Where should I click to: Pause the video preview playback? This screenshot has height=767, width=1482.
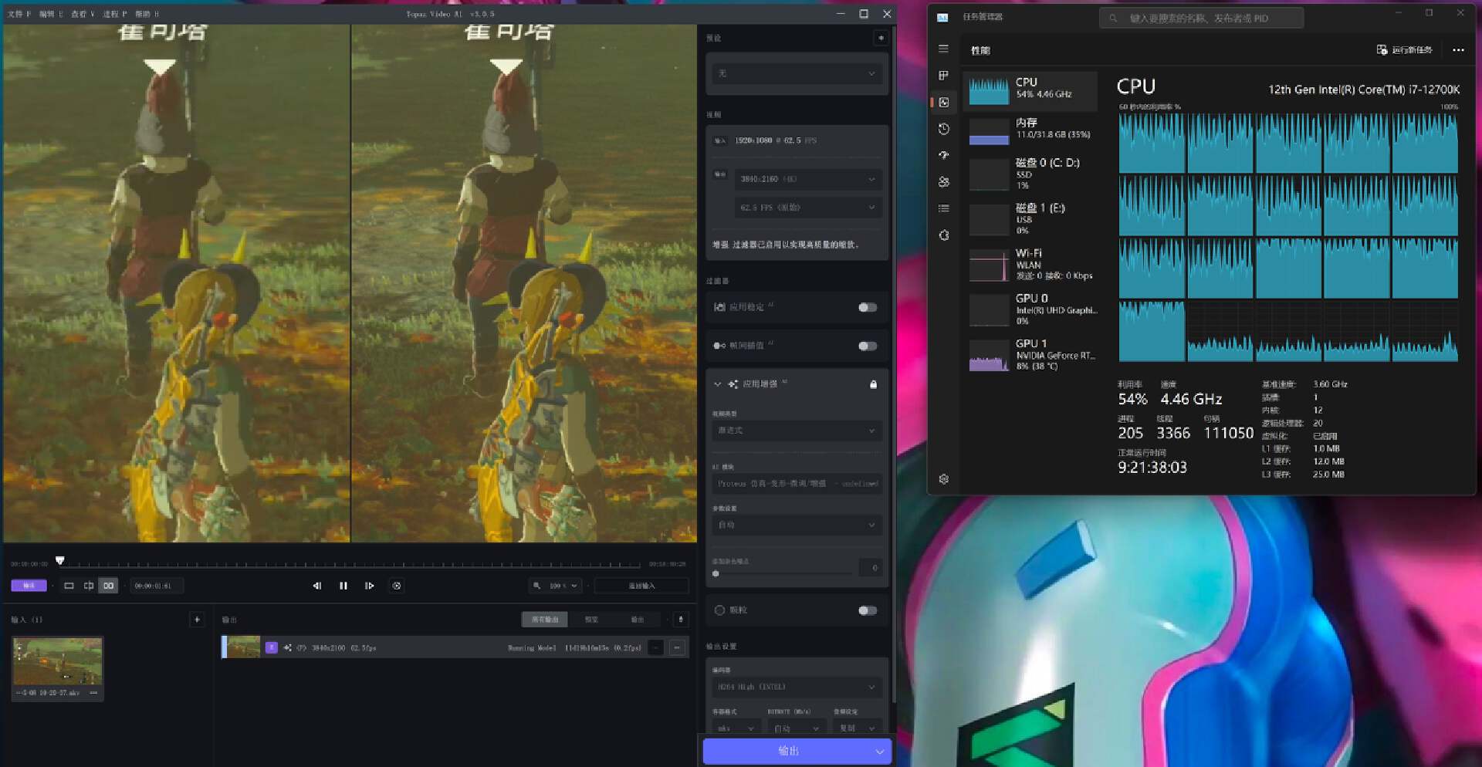click(343, 586)
